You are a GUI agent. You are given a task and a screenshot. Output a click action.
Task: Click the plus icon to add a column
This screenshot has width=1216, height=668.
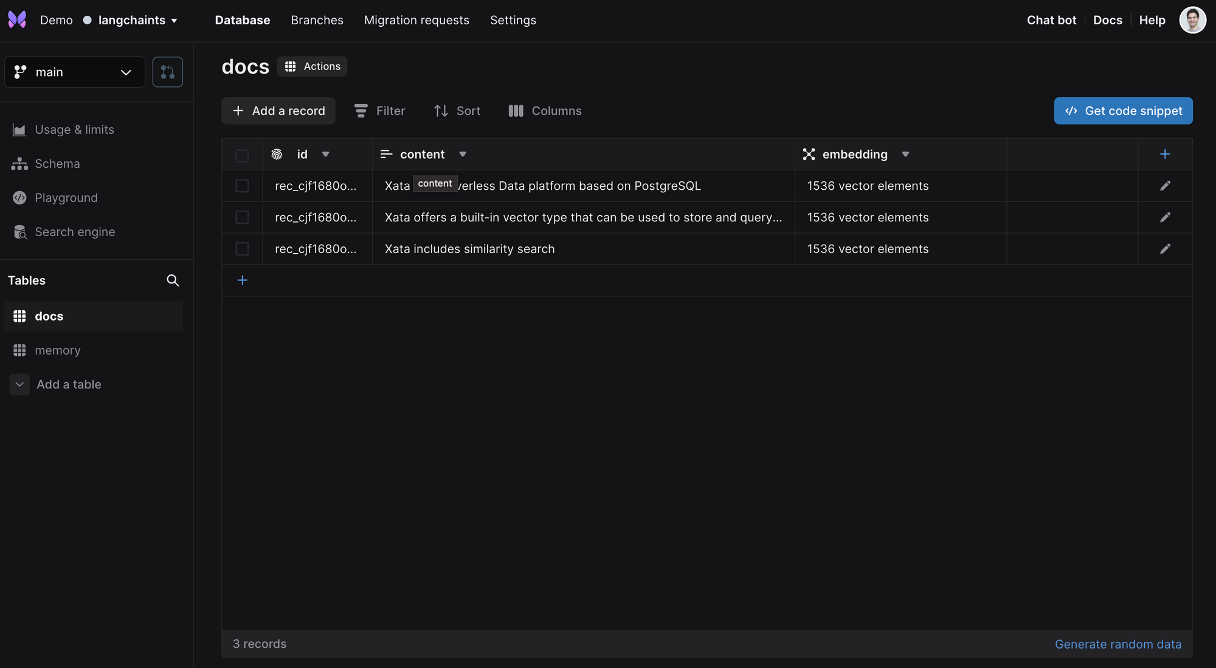[x=1165, y=155]
